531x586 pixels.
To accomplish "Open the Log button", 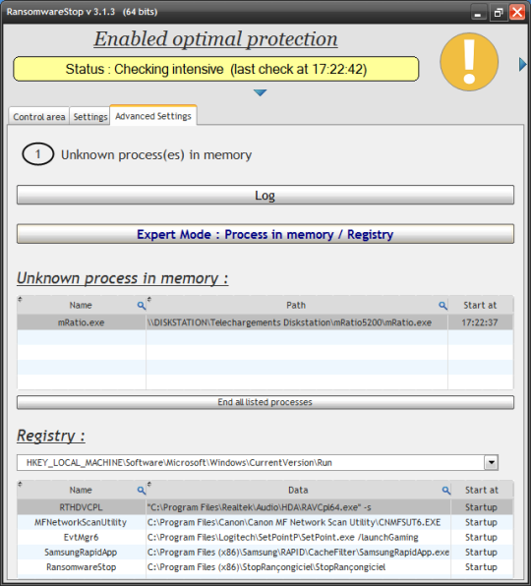I will [x=265, y=195].
